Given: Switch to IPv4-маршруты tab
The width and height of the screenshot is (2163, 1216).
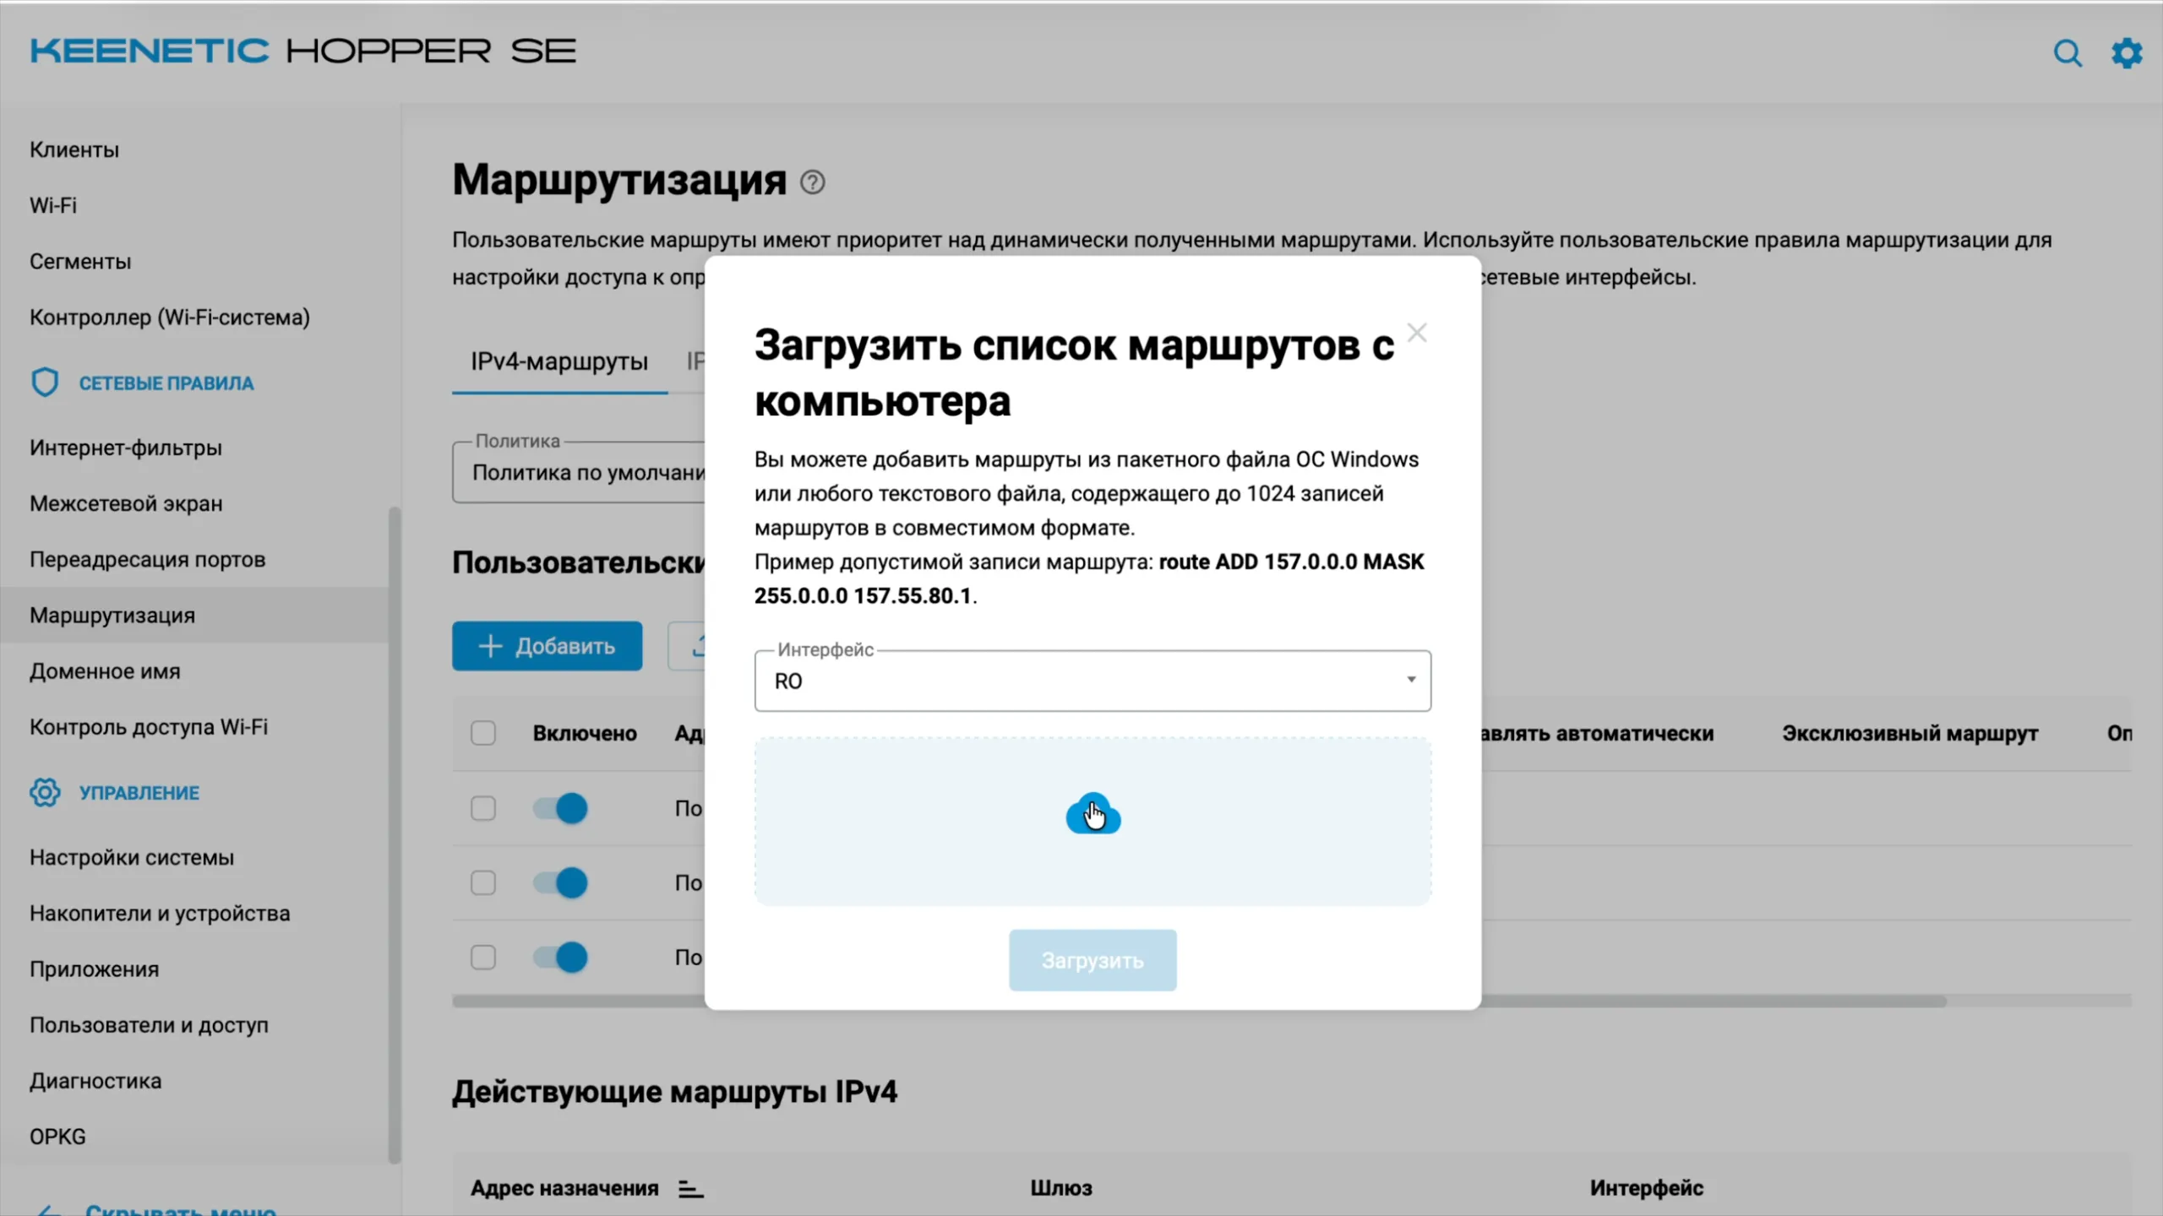Looking at the screenshot, I should [559, 361].
